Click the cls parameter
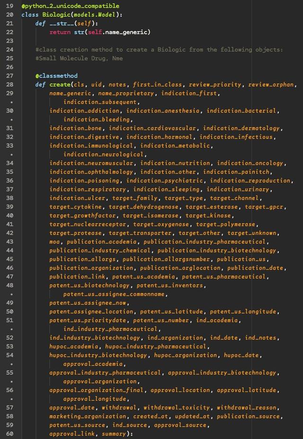Viewport: 303px width, 439px height. tap(79, 85)
